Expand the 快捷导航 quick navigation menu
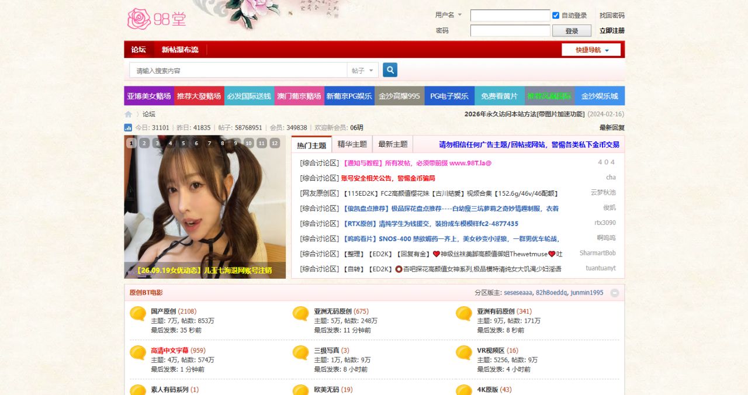 pyautogui.click(x=592, y=50)
